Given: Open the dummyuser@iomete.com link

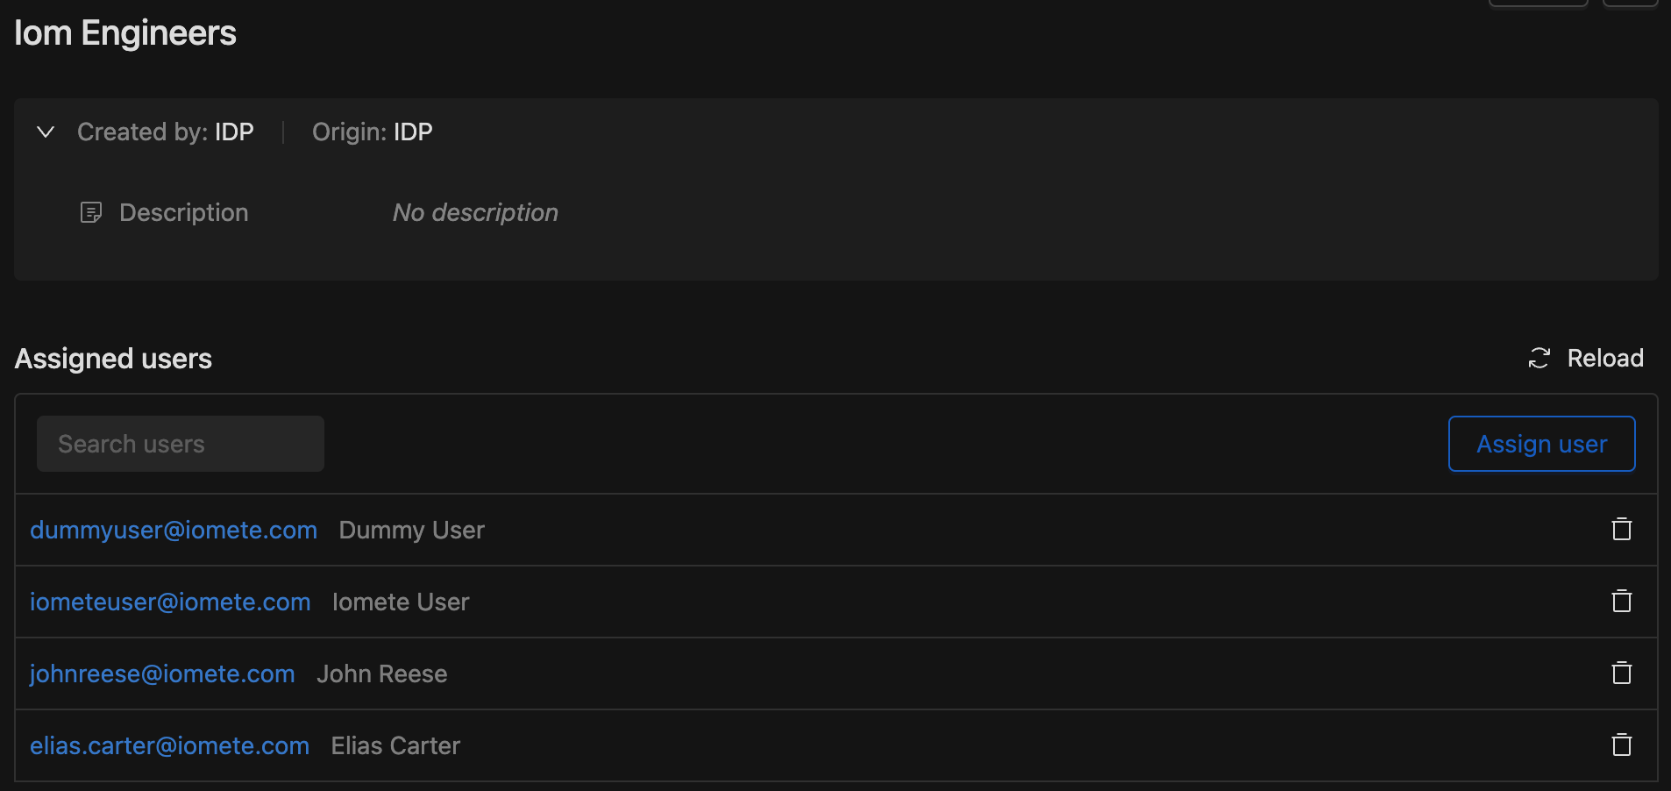Looking at the screenshot, I should point(174,530).
